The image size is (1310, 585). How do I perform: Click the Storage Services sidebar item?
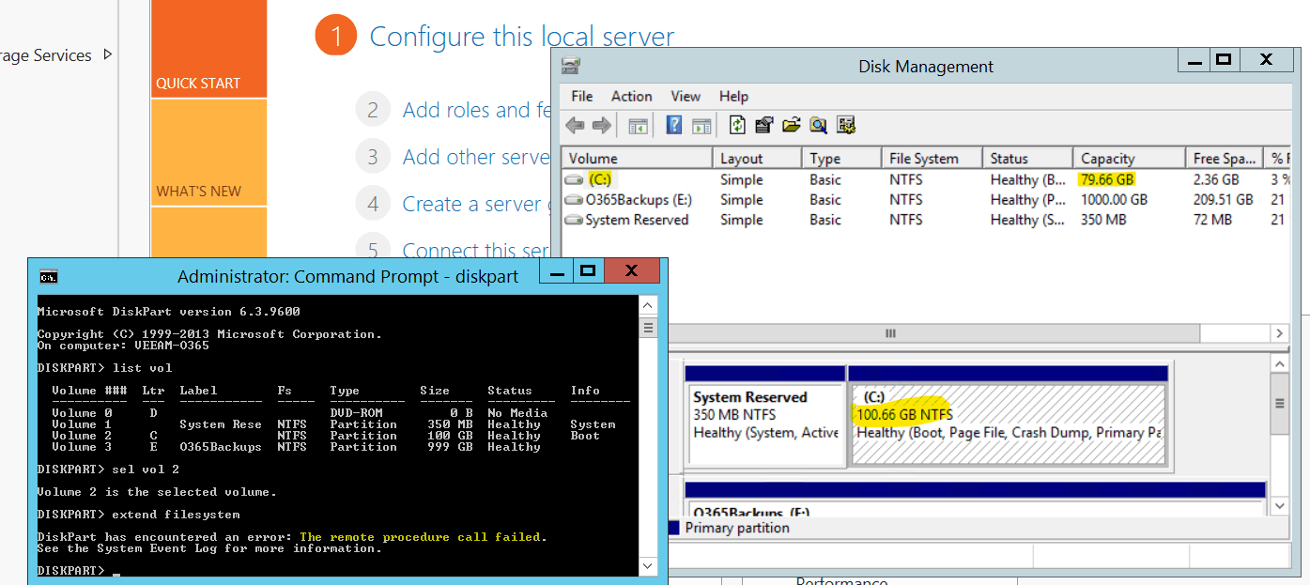(46, 55)
